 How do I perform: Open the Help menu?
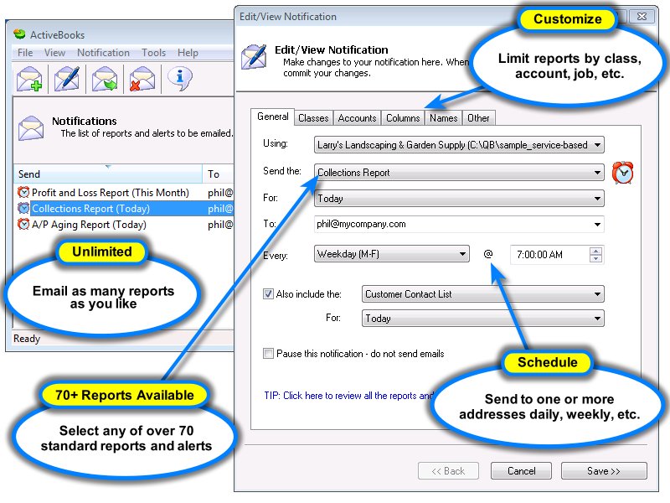point(188,53)
